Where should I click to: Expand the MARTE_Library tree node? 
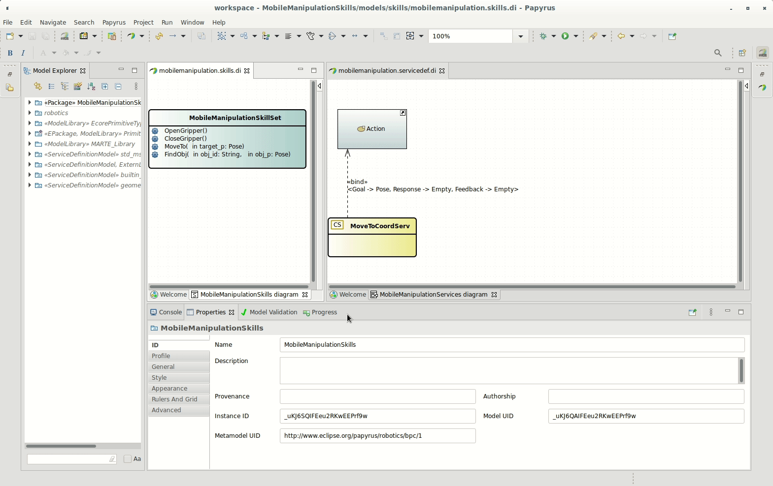click(30, 144)
